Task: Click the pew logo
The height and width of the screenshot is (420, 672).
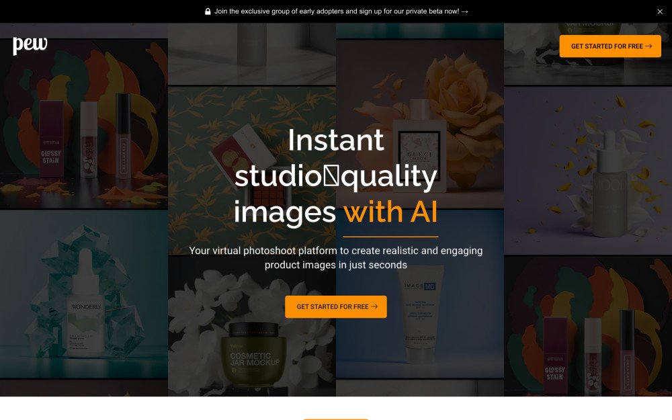Action: coord(30,45)
